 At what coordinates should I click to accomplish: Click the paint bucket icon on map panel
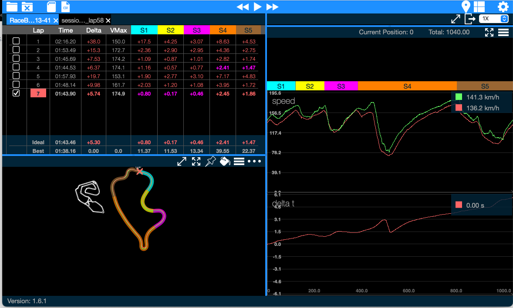tap(224, 162)
